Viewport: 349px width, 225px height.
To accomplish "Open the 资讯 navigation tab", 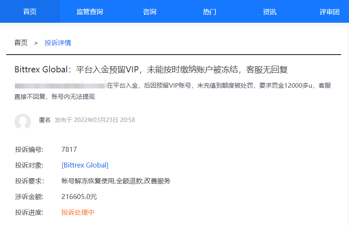I will 269,12.
